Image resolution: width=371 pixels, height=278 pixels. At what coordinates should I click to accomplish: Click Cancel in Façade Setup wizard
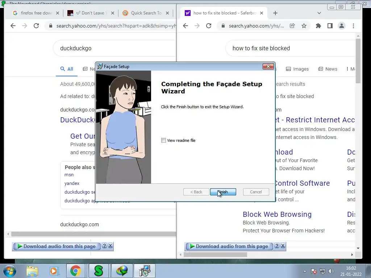(x=256, y=192)
